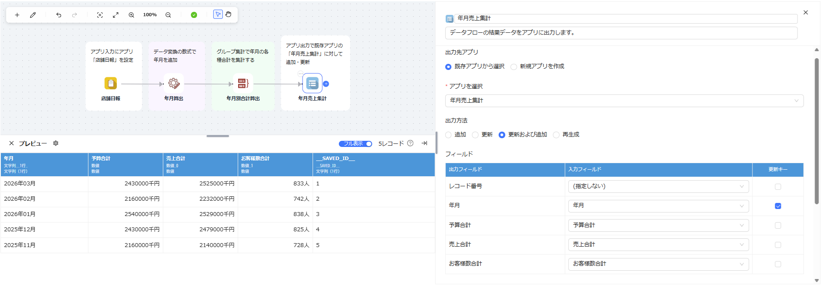Click the help question mark beside 5レコード
The width and height of the screenshot is (823, 286).
tap(410, 143)
